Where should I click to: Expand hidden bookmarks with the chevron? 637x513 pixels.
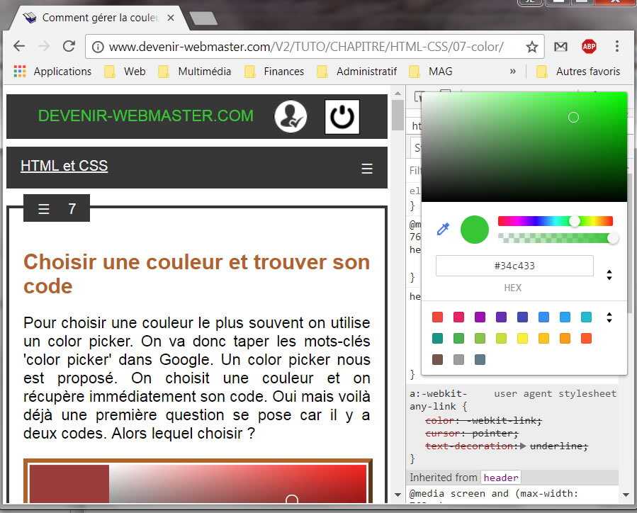[x=513, y=72]
